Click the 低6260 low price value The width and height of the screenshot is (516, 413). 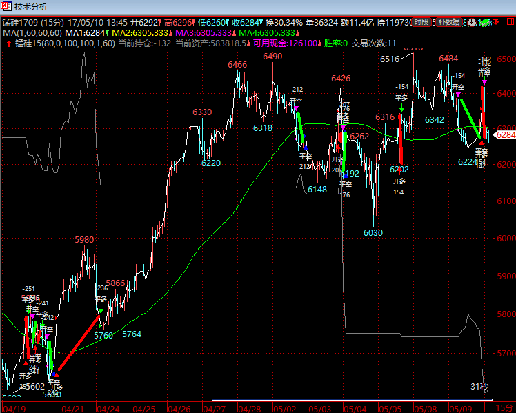pos(213,23)
